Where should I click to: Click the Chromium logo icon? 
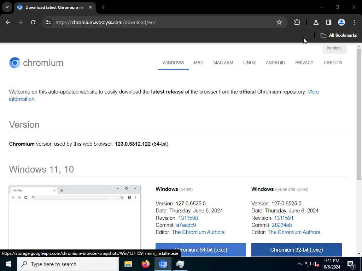[x=15, y=63]
